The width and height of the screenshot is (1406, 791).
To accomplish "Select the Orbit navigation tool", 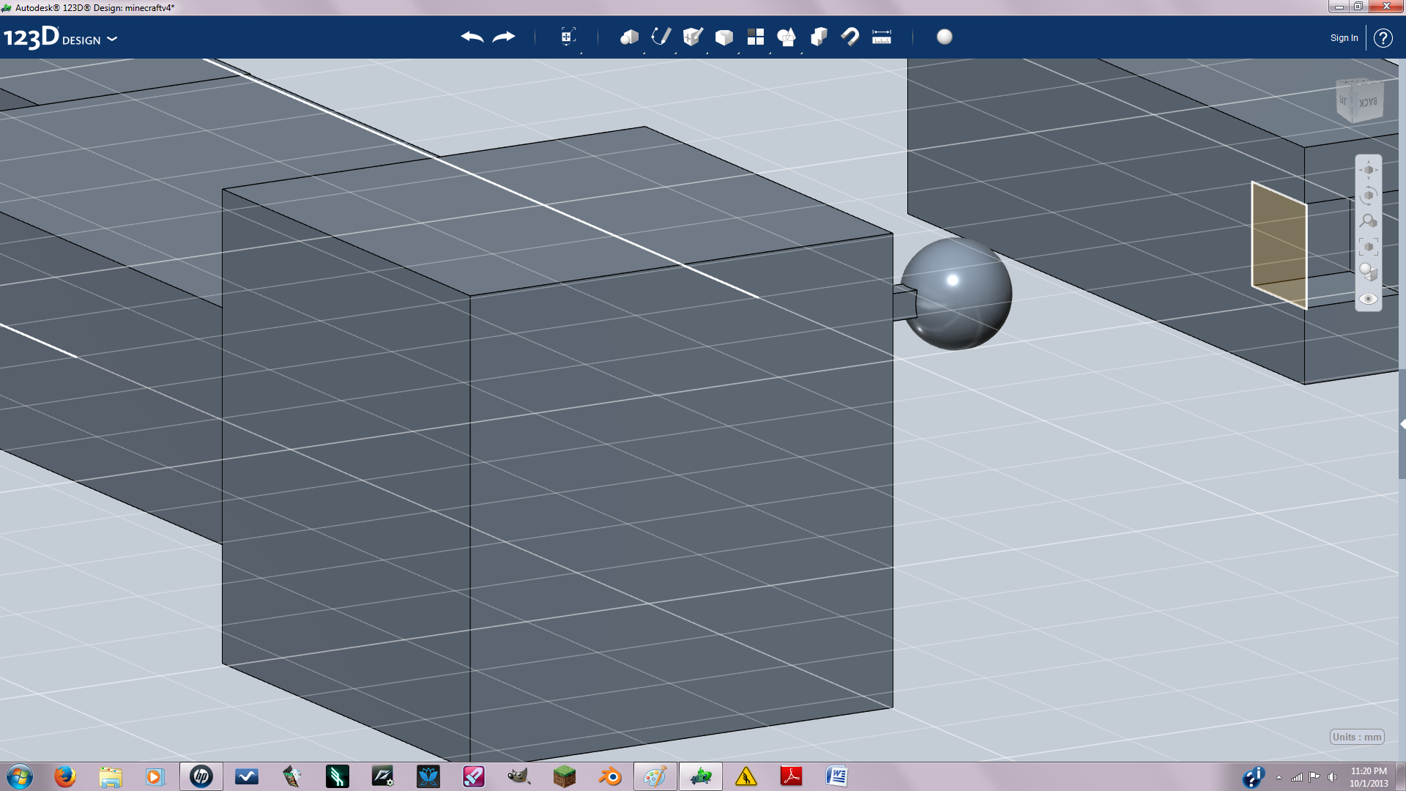I will click(x=1369, y=196).
